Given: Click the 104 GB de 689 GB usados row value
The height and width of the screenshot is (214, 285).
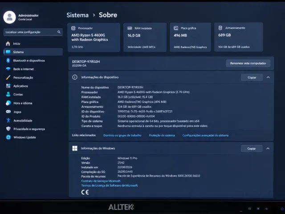Looking at the screenshot, I should click(x=134, y=107).
